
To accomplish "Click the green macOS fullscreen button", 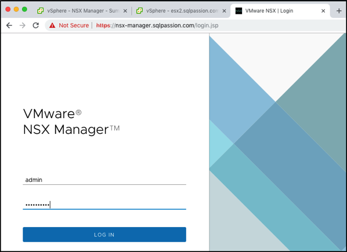I will pos(24,9).
